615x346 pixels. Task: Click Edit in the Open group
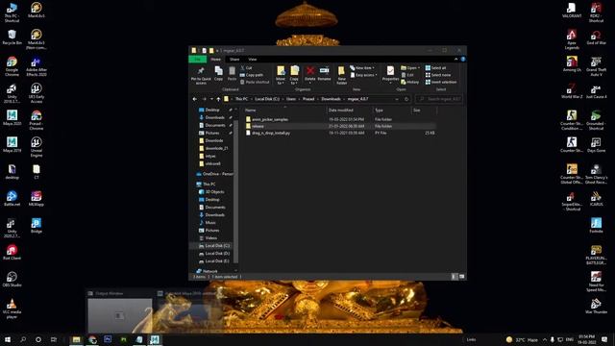[407, 75]
